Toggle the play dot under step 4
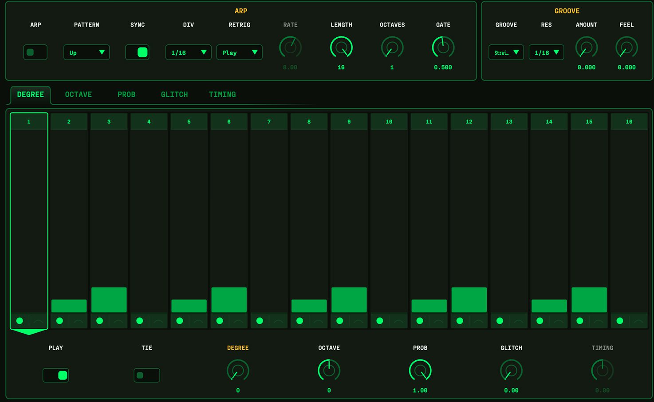 coord(140,321)
